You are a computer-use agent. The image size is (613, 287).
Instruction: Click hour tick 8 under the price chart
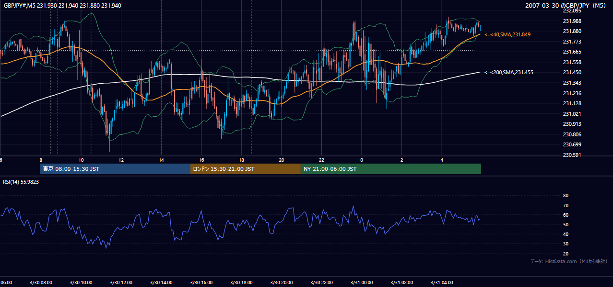coord(41,160)
